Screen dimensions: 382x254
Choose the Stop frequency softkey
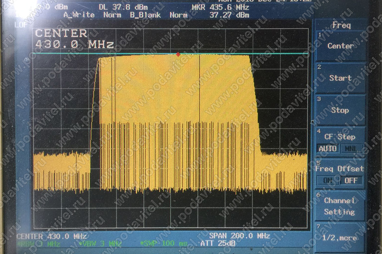pos(340,110)
